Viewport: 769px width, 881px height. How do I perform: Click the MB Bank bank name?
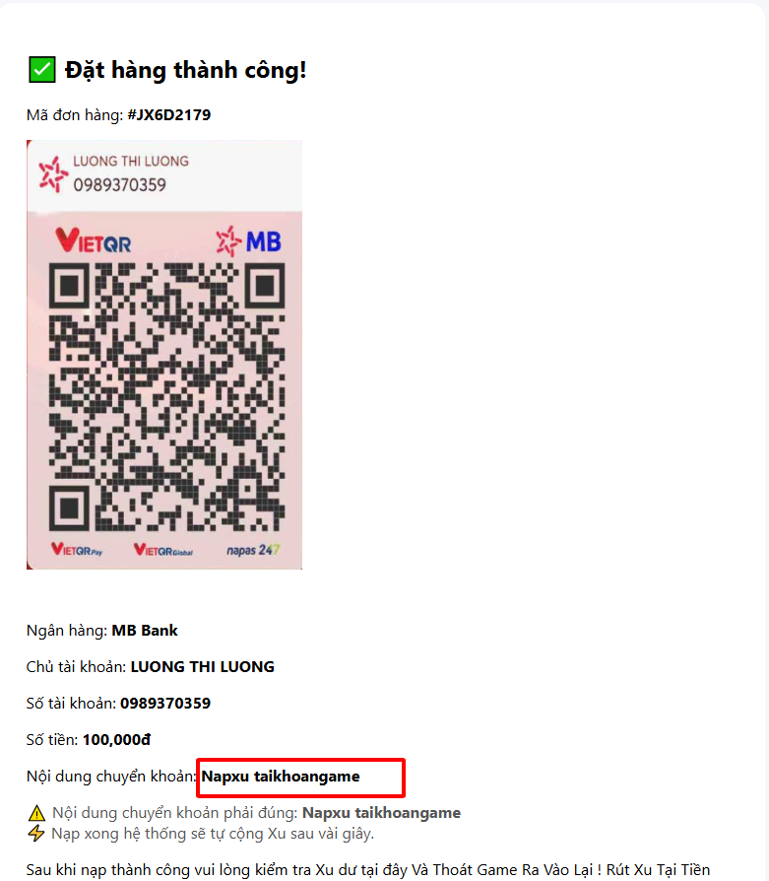pos(145,631)
